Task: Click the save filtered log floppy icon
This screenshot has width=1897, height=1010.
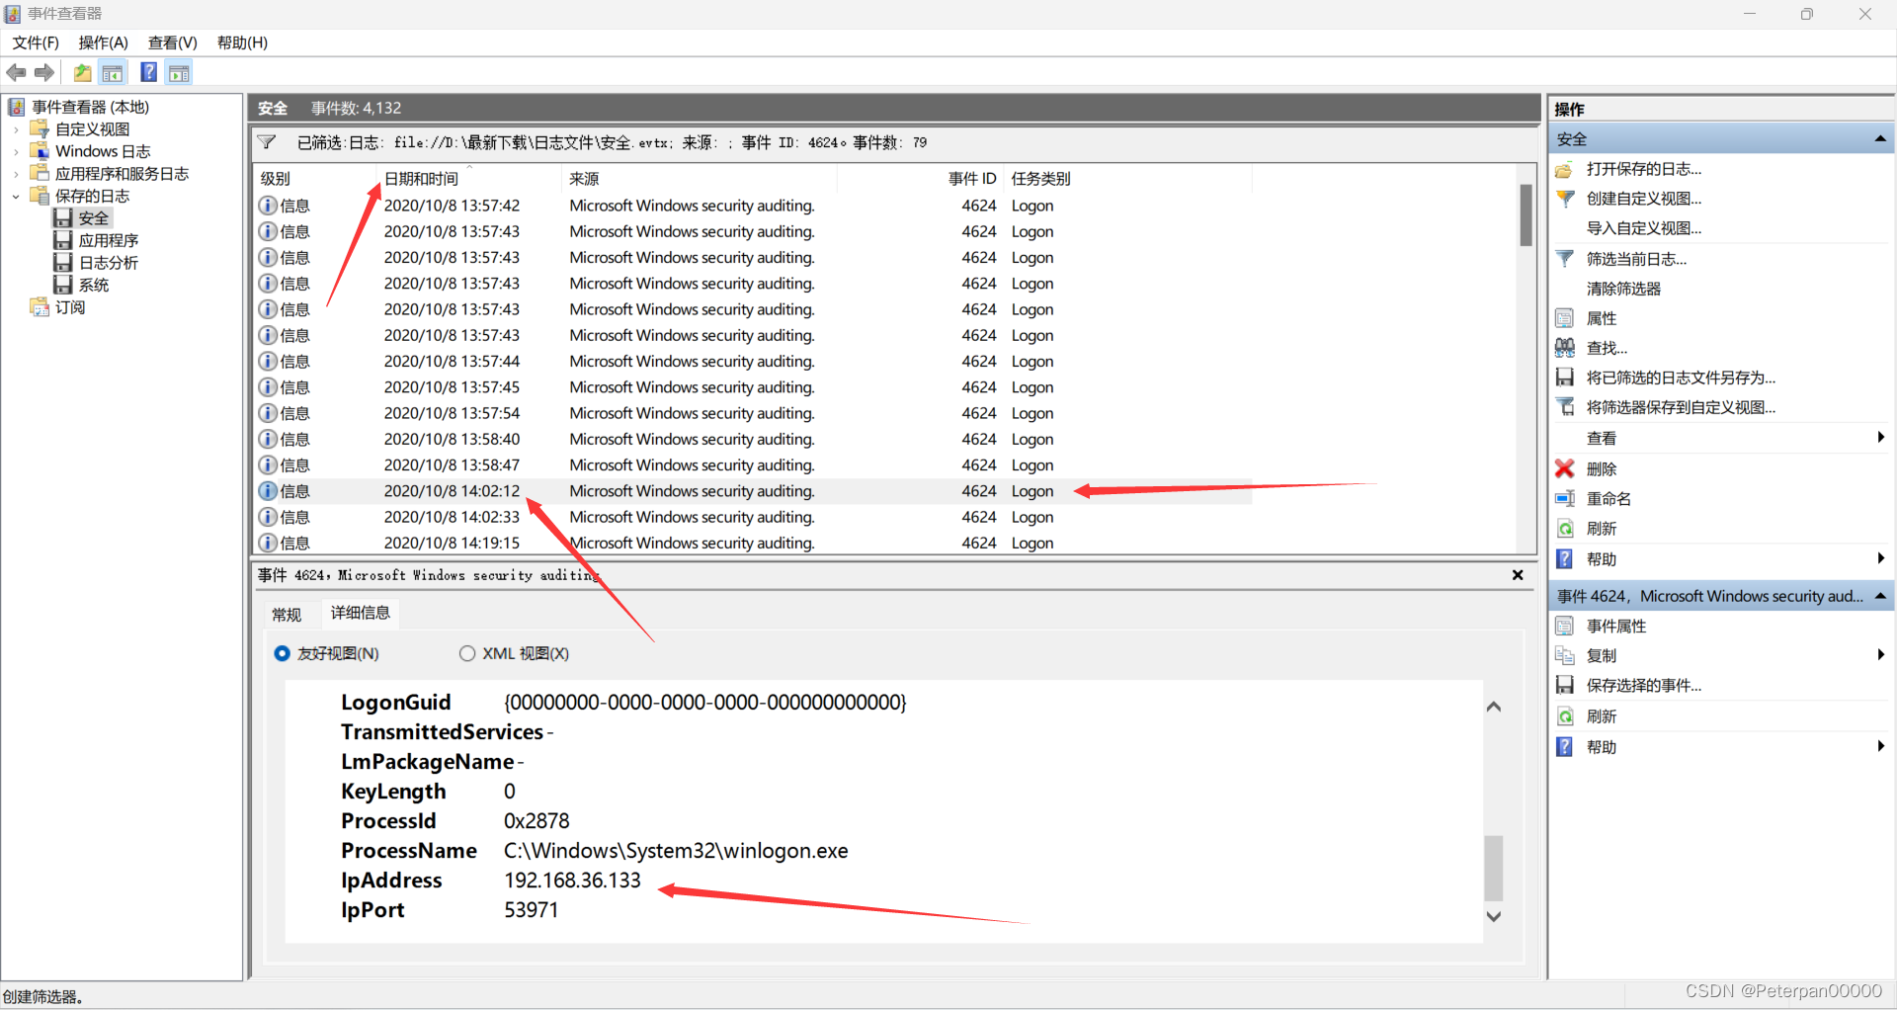Action: click(1565, 378)
